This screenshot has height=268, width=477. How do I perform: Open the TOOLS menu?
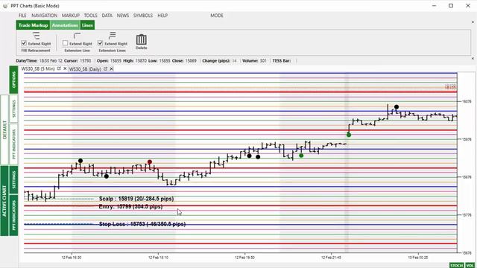(91, 15)
